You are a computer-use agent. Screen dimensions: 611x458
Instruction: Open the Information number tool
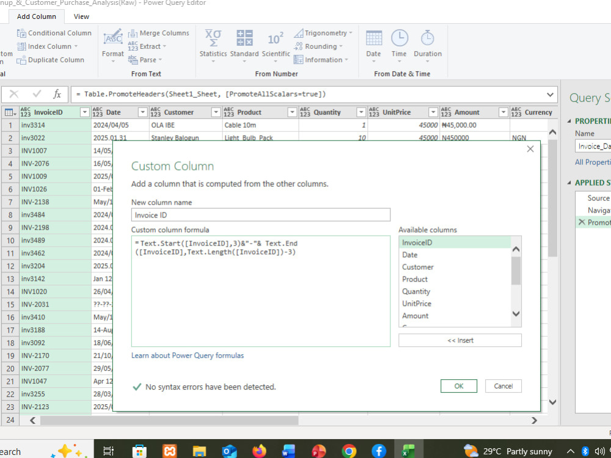[x=321, y=60]
